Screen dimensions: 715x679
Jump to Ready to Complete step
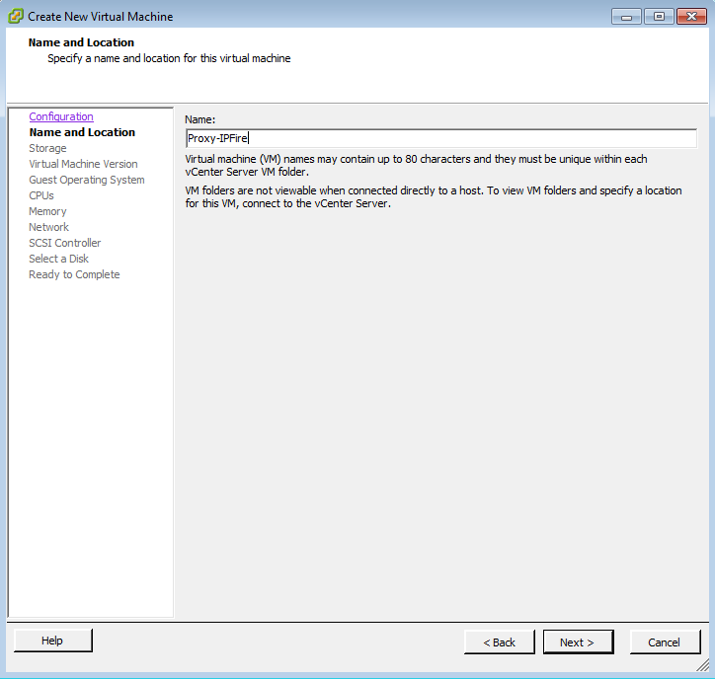74,274
